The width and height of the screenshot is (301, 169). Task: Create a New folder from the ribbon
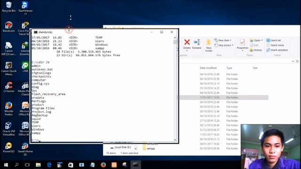pyautogui.click(x=209, y=45)
